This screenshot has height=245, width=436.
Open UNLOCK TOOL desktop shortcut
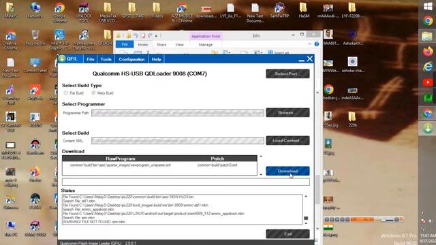84,12
